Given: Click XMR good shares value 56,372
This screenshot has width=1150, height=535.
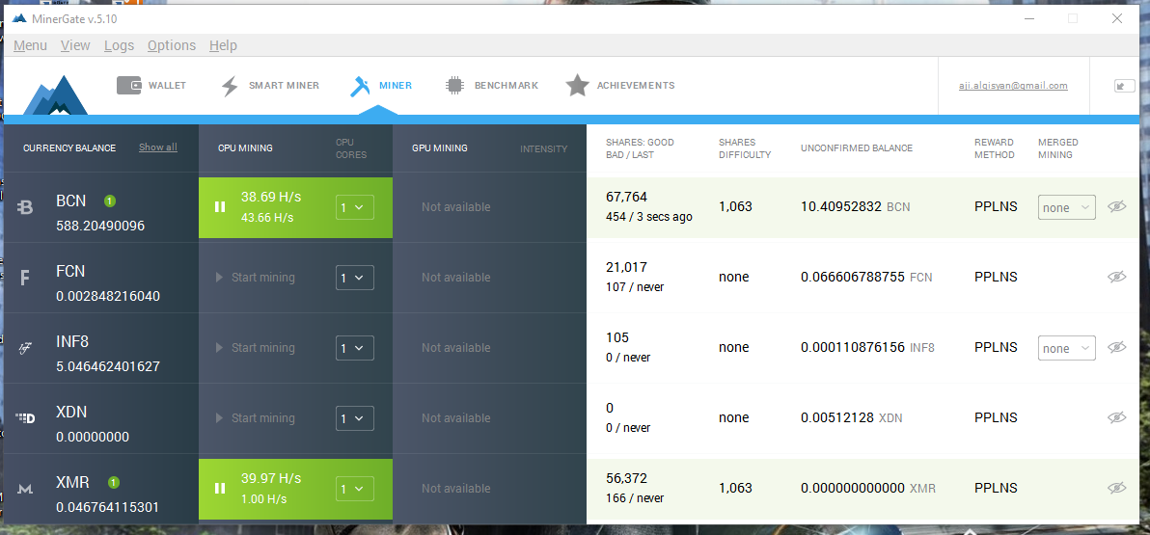Looking at the screenshot, I should click(626, 478).
